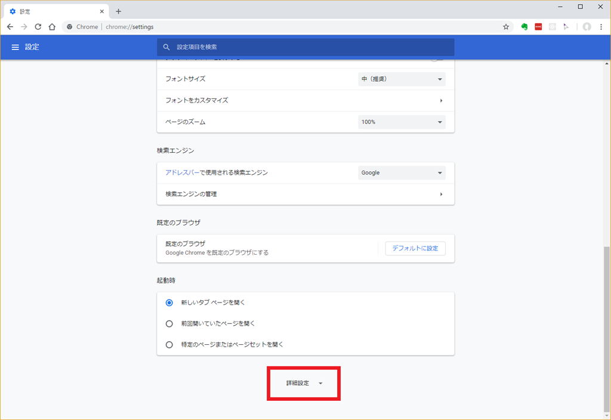Viewport: 611px width, 420px height.
Task: Click the アドレスバー link
Action: point(183,172)
